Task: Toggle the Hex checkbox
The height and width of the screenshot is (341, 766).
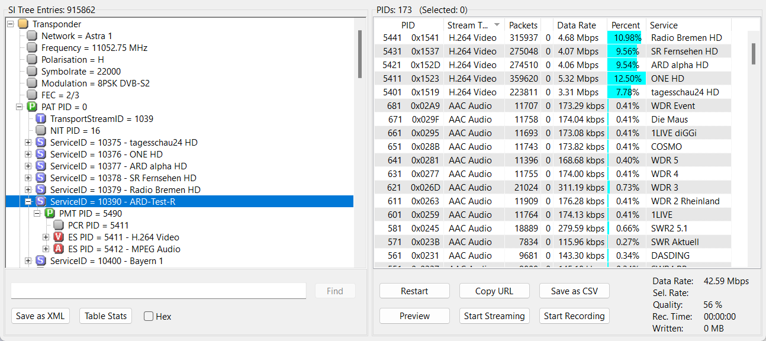Action: pyautogui.click(x=149, y=316)
